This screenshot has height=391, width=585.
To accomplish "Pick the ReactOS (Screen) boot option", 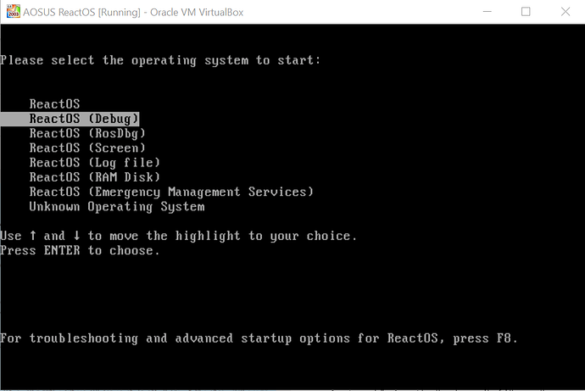I will point(87,148).
